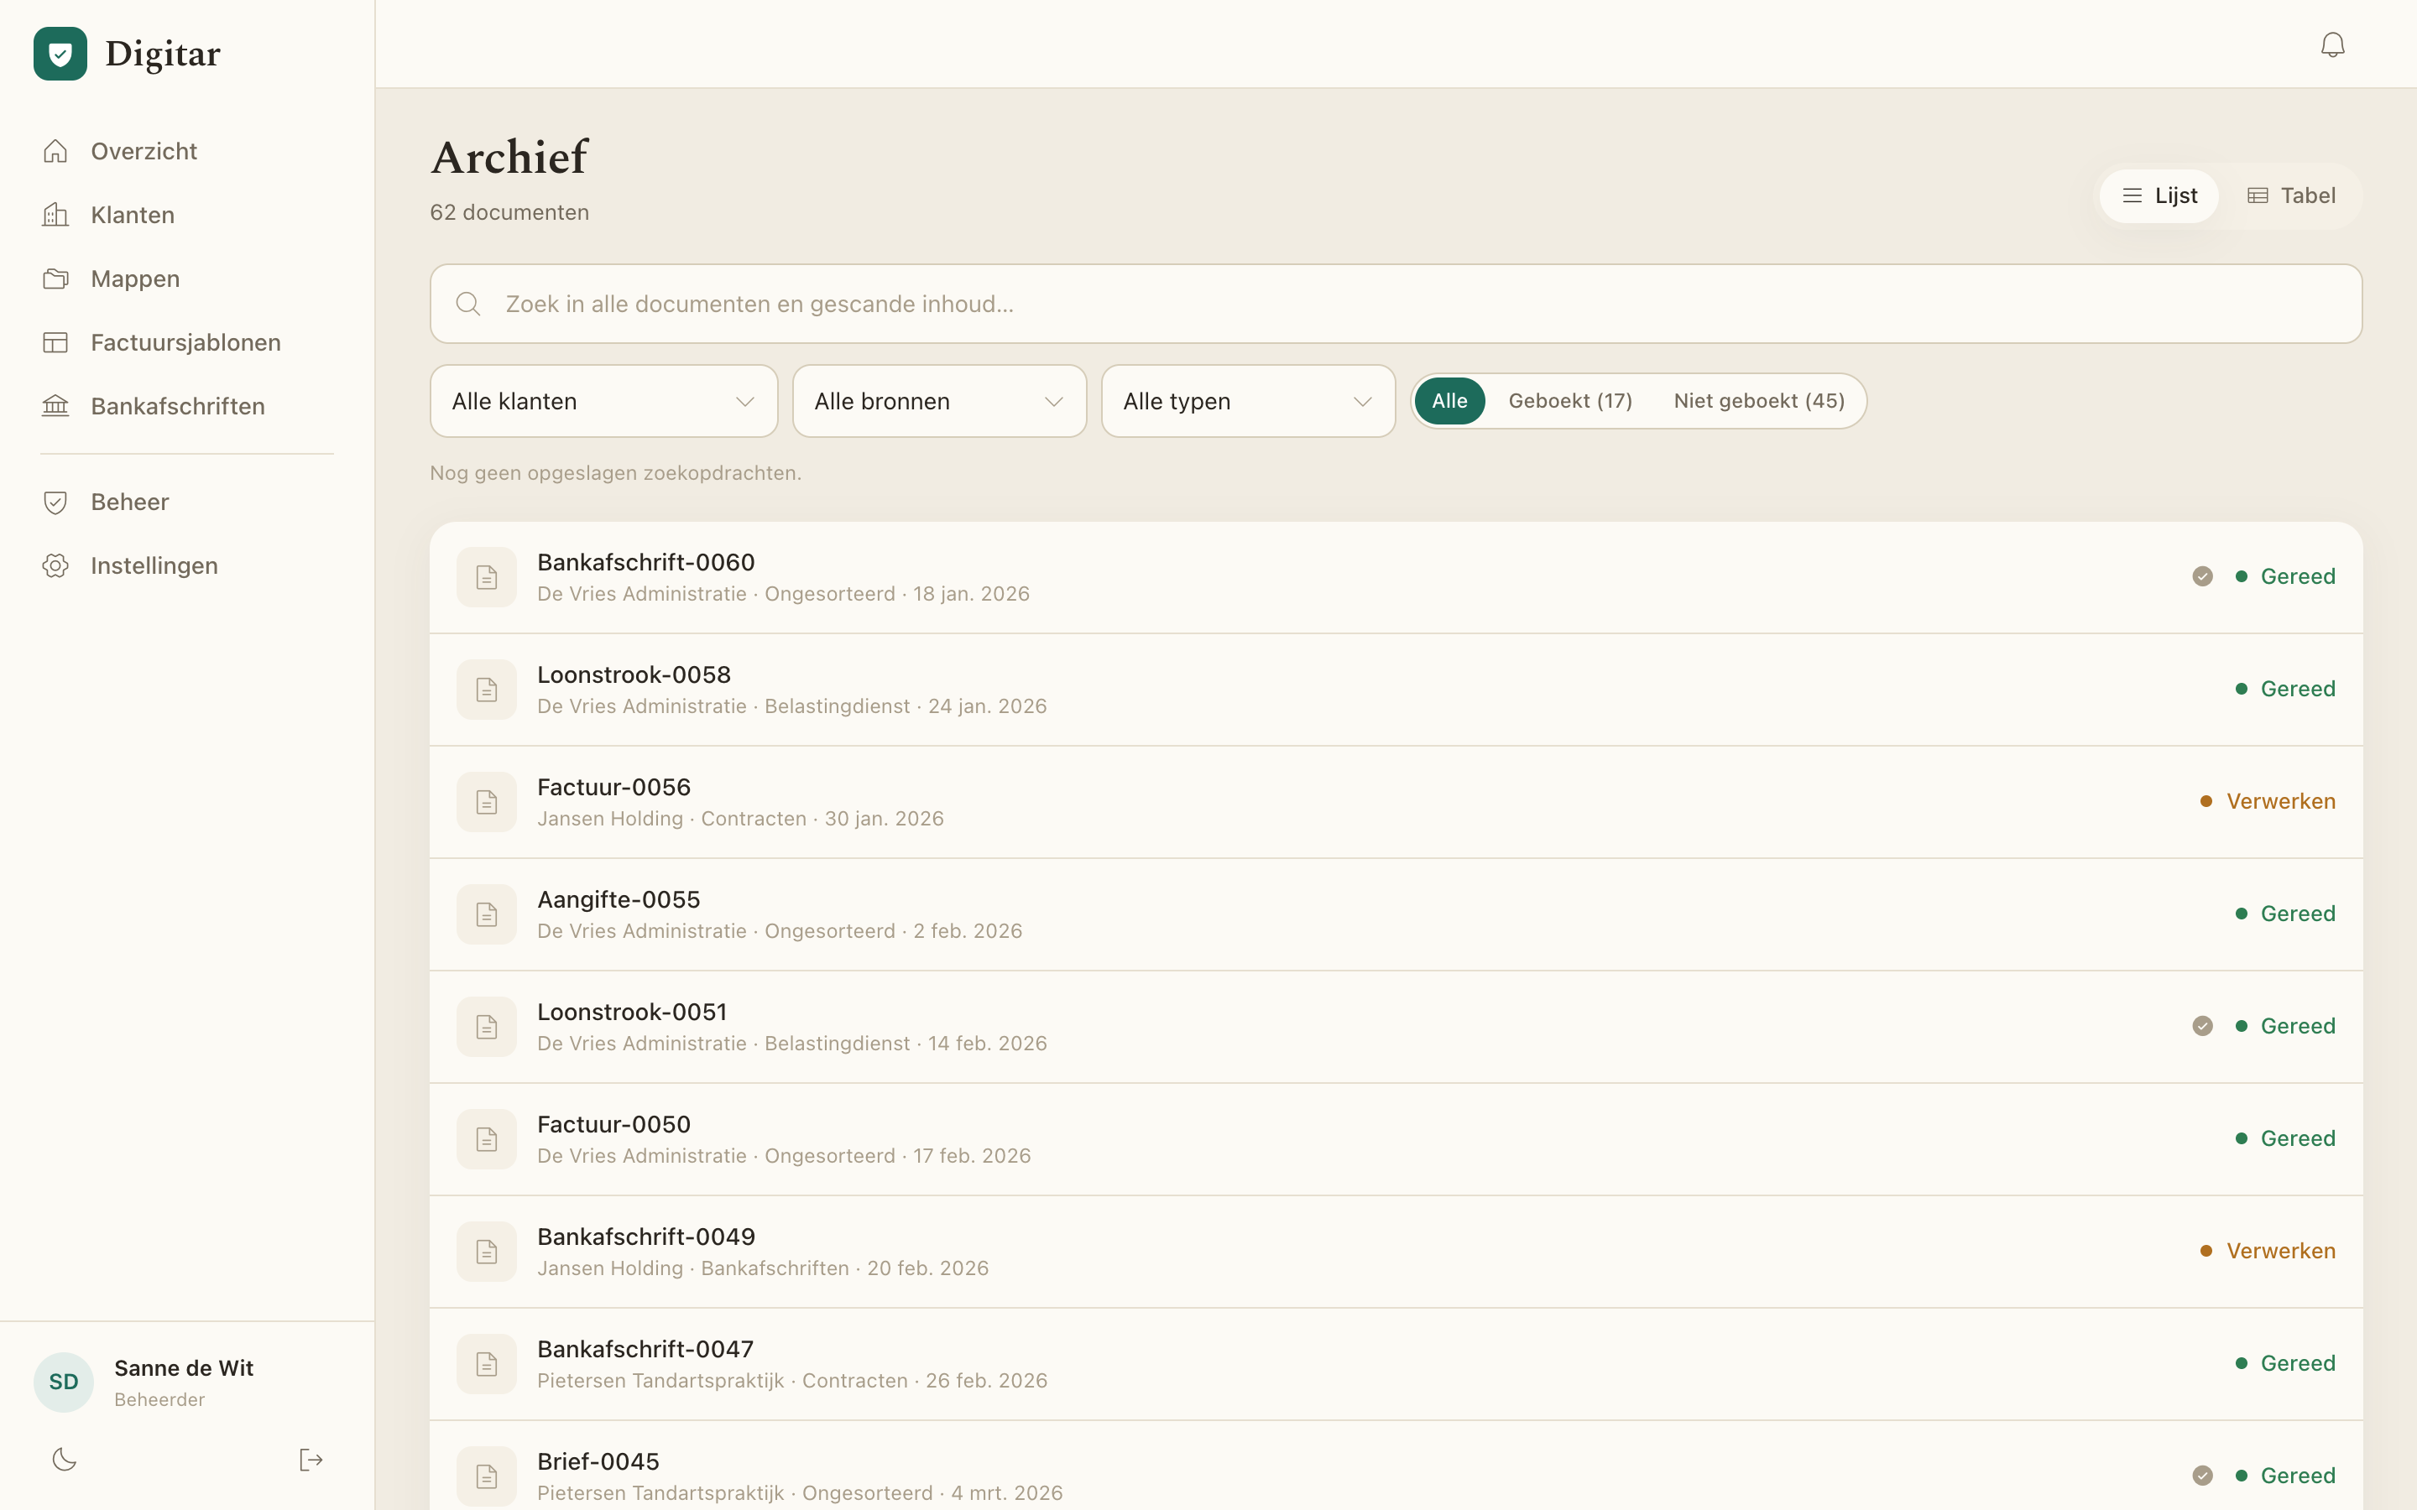The image size is (2417, 1510).
Task: Click Gereed status on Bankafschrift-0047
Action: coord(2285,1363)
